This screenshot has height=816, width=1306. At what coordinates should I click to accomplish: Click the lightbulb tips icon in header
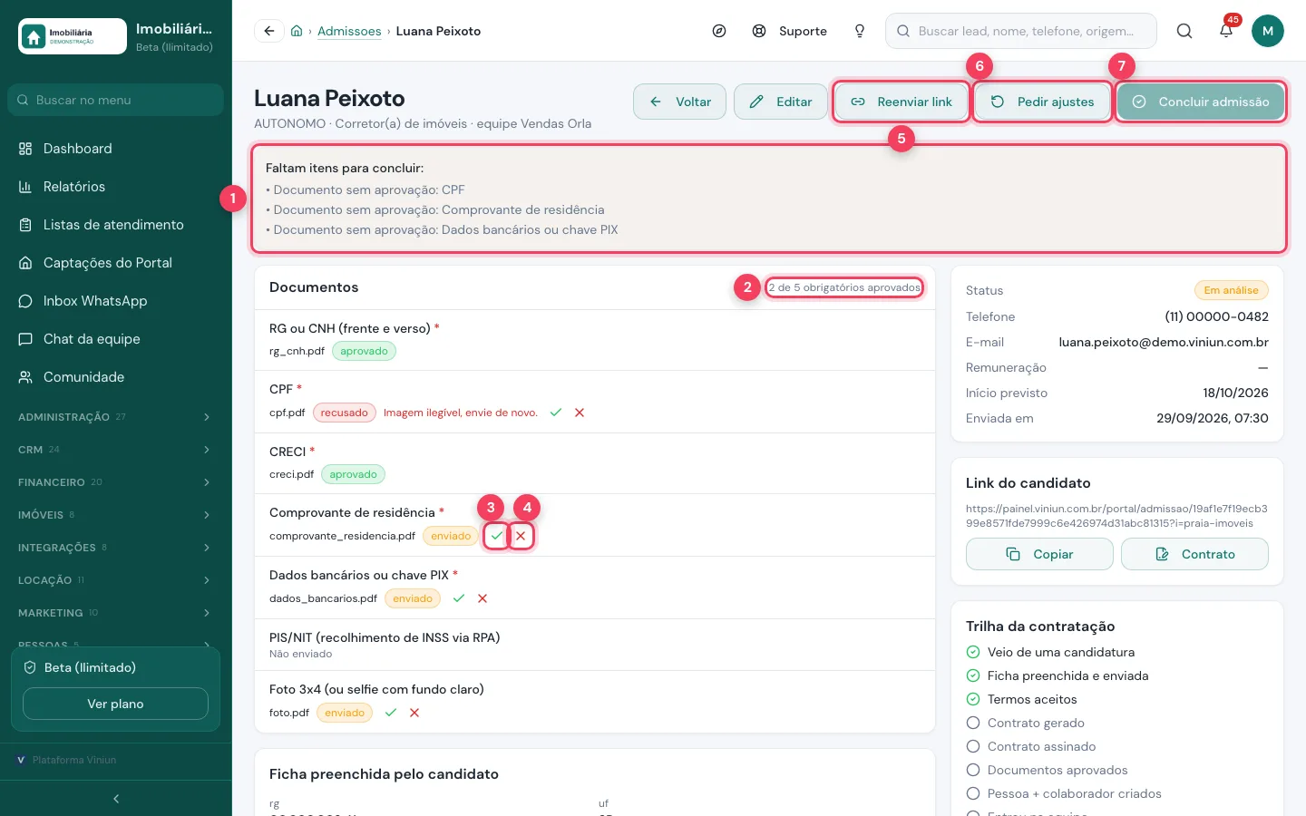[x=860, y=31]
